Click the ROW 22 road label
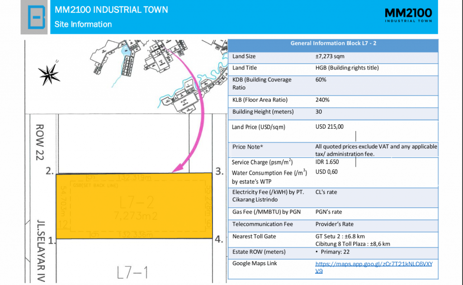The width and height of the screenshot is (463, 285). pos(40,142)
